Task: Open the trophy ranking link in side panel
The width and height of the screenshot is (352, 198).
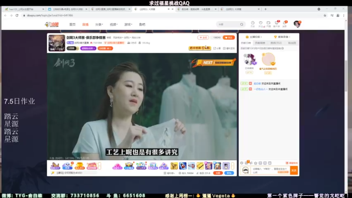Action: (x=282, y=37)
